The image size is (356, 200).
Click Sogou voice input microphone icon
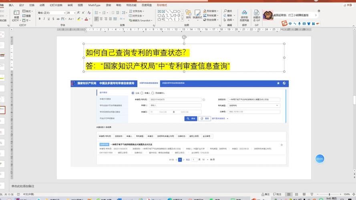pos(300,24)
